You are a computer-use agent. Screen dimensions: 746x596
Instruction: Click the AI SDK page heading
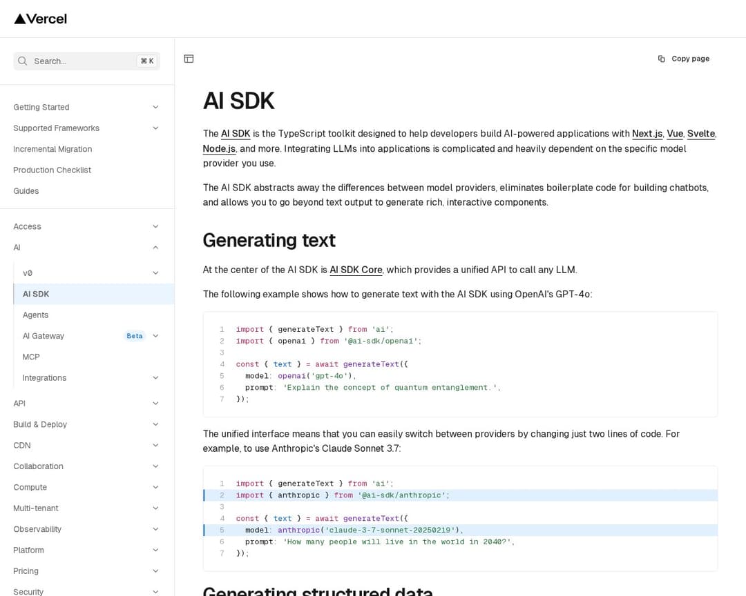[239, 101]
